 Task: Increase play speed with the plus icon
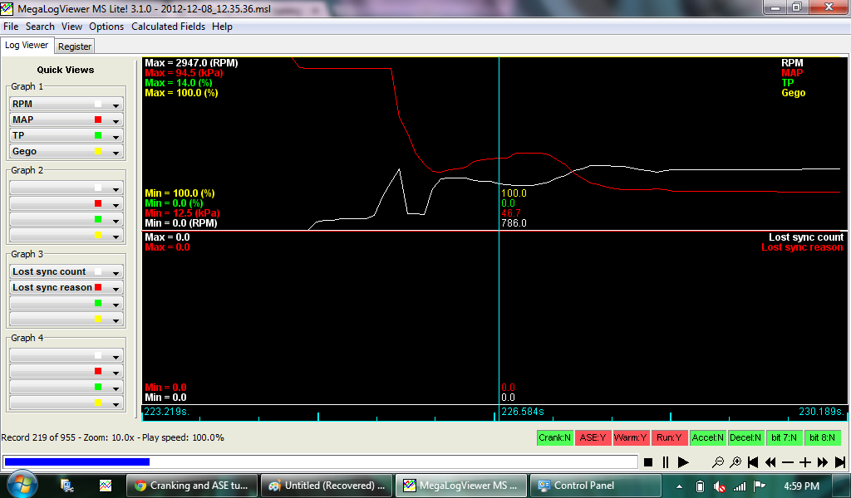click(804, 462)
